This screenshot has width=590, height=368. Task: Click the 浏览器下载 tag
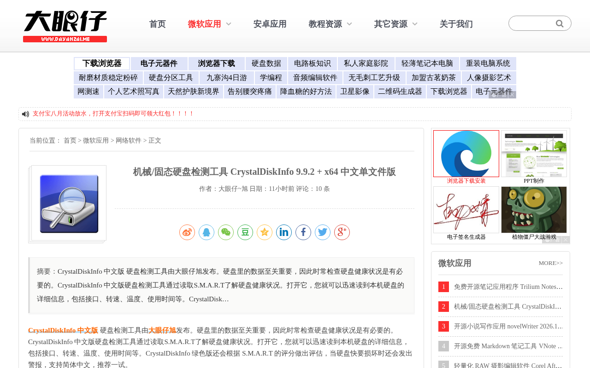(217, 63)
